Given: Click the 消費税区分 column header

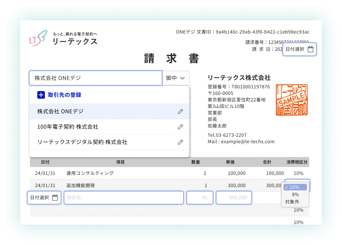Looking at the screenshot, I should point(297,162).
